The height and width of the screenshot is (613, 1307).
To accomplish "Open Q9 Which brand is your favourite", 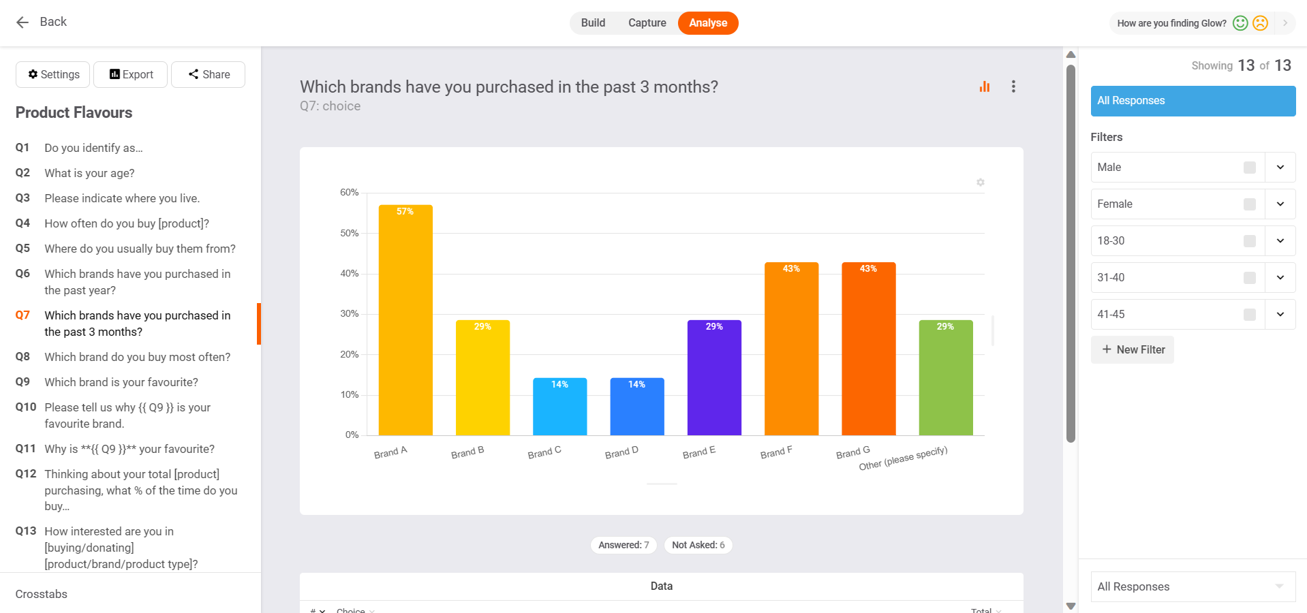I will (x=121, y=382).
